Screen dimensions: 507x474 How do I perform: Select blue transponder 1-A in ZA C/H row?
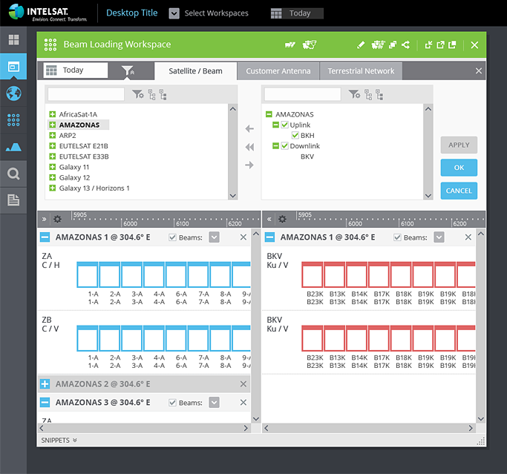pyautogui.click(x=88, y=274)
